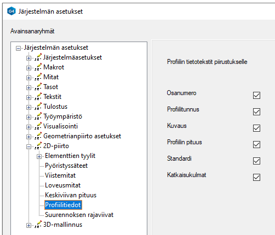Click the keyword icon beside Visualisointi
Screen dimensions: 275x235
[38, 126]
